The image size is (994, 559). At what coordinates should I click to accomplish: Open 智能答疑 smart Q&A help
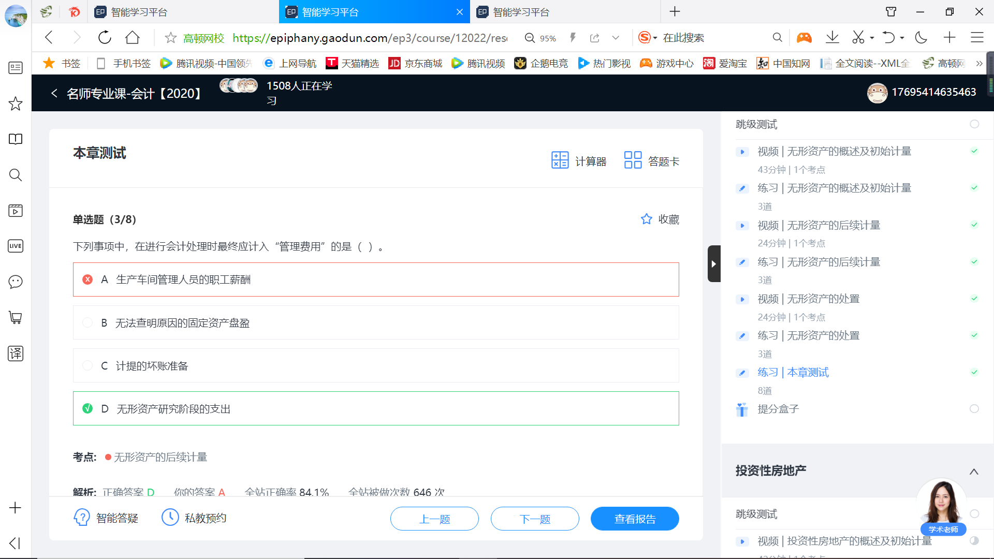click(x=106, y=518)
